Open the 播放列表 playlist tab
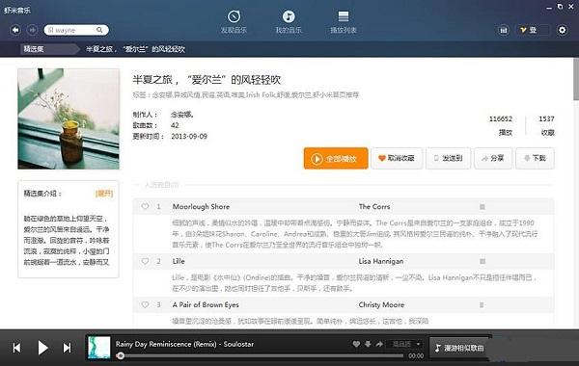The image size is (579, 366). [343, 22]
